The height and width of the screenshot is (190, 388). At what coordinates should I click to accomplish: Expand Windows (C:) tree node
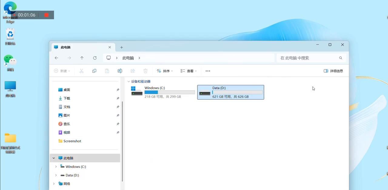(x=56, y=167)
